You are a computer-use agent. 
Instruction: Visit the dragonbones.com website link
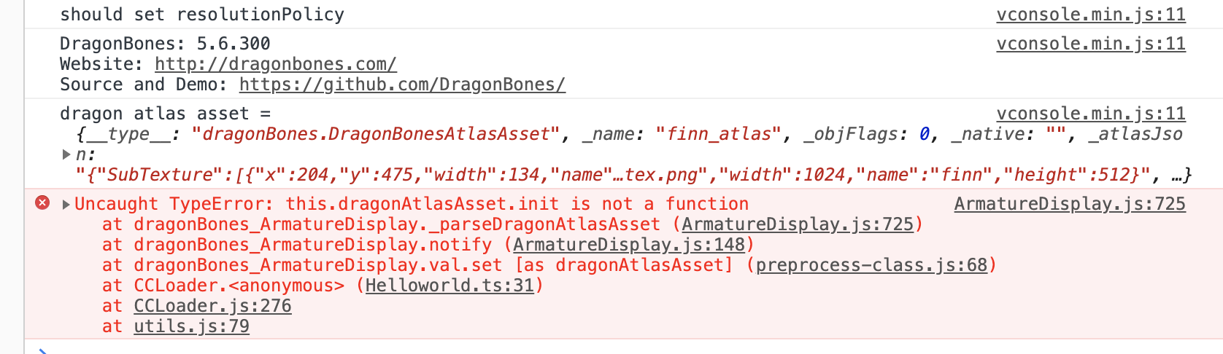coord(275,64)
